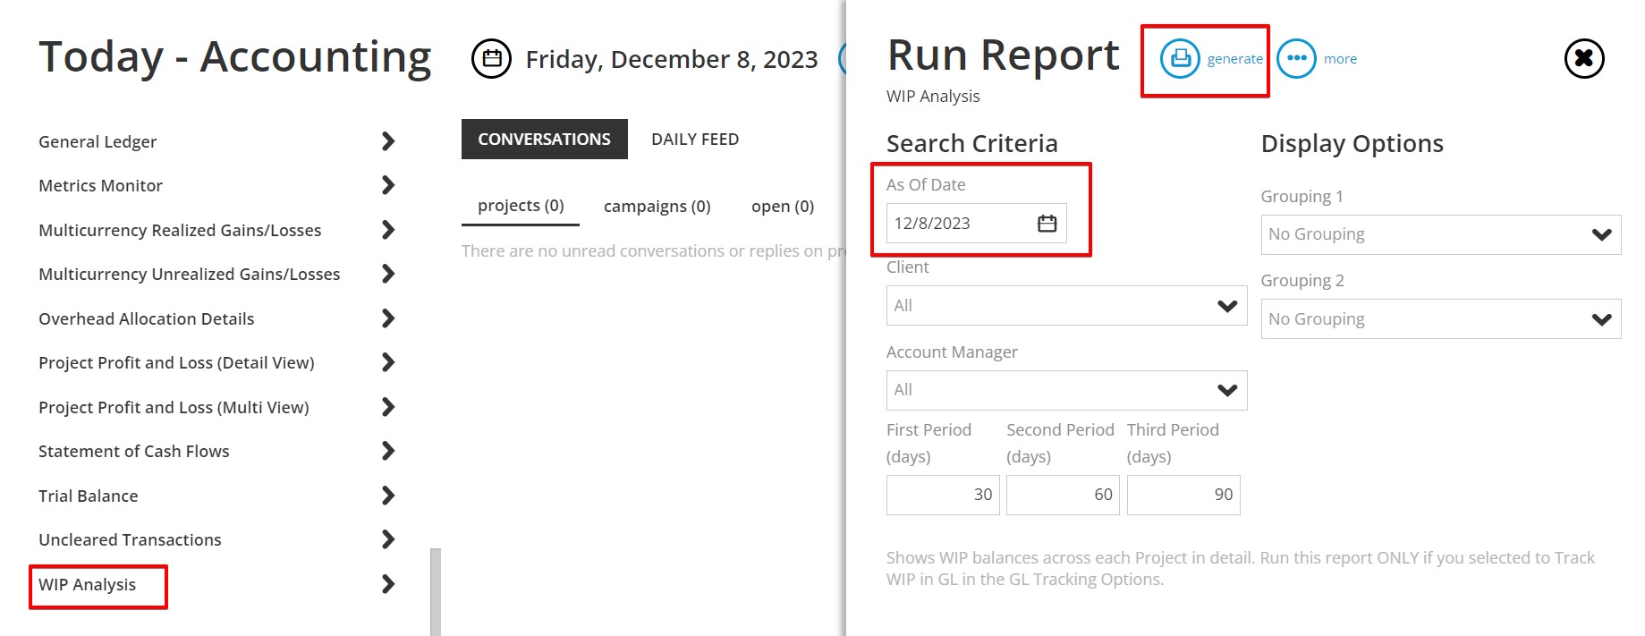1645x636 pixels.
Task: Open Multicurrency Realized Gains/Losses chevron
Action: tap(388, 230)
